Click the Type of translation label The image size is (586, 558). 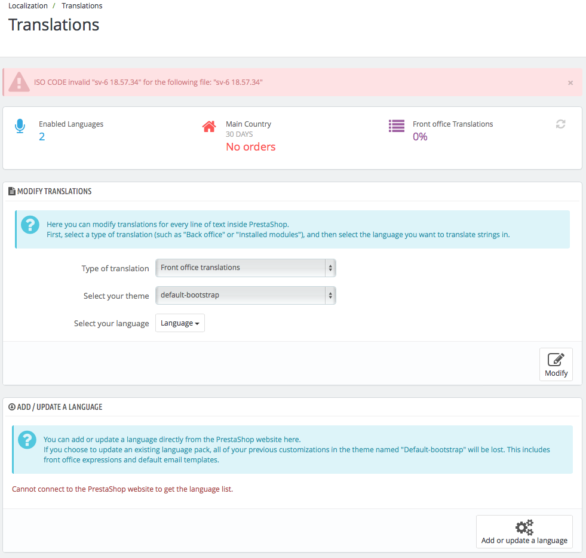coord(115,268)
